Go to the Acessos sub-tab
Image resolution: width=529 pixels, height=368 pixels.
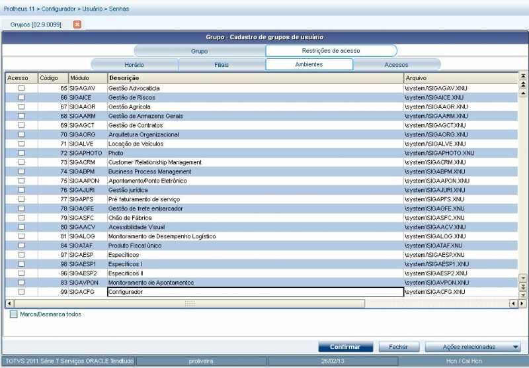click(x=396, y=65)
